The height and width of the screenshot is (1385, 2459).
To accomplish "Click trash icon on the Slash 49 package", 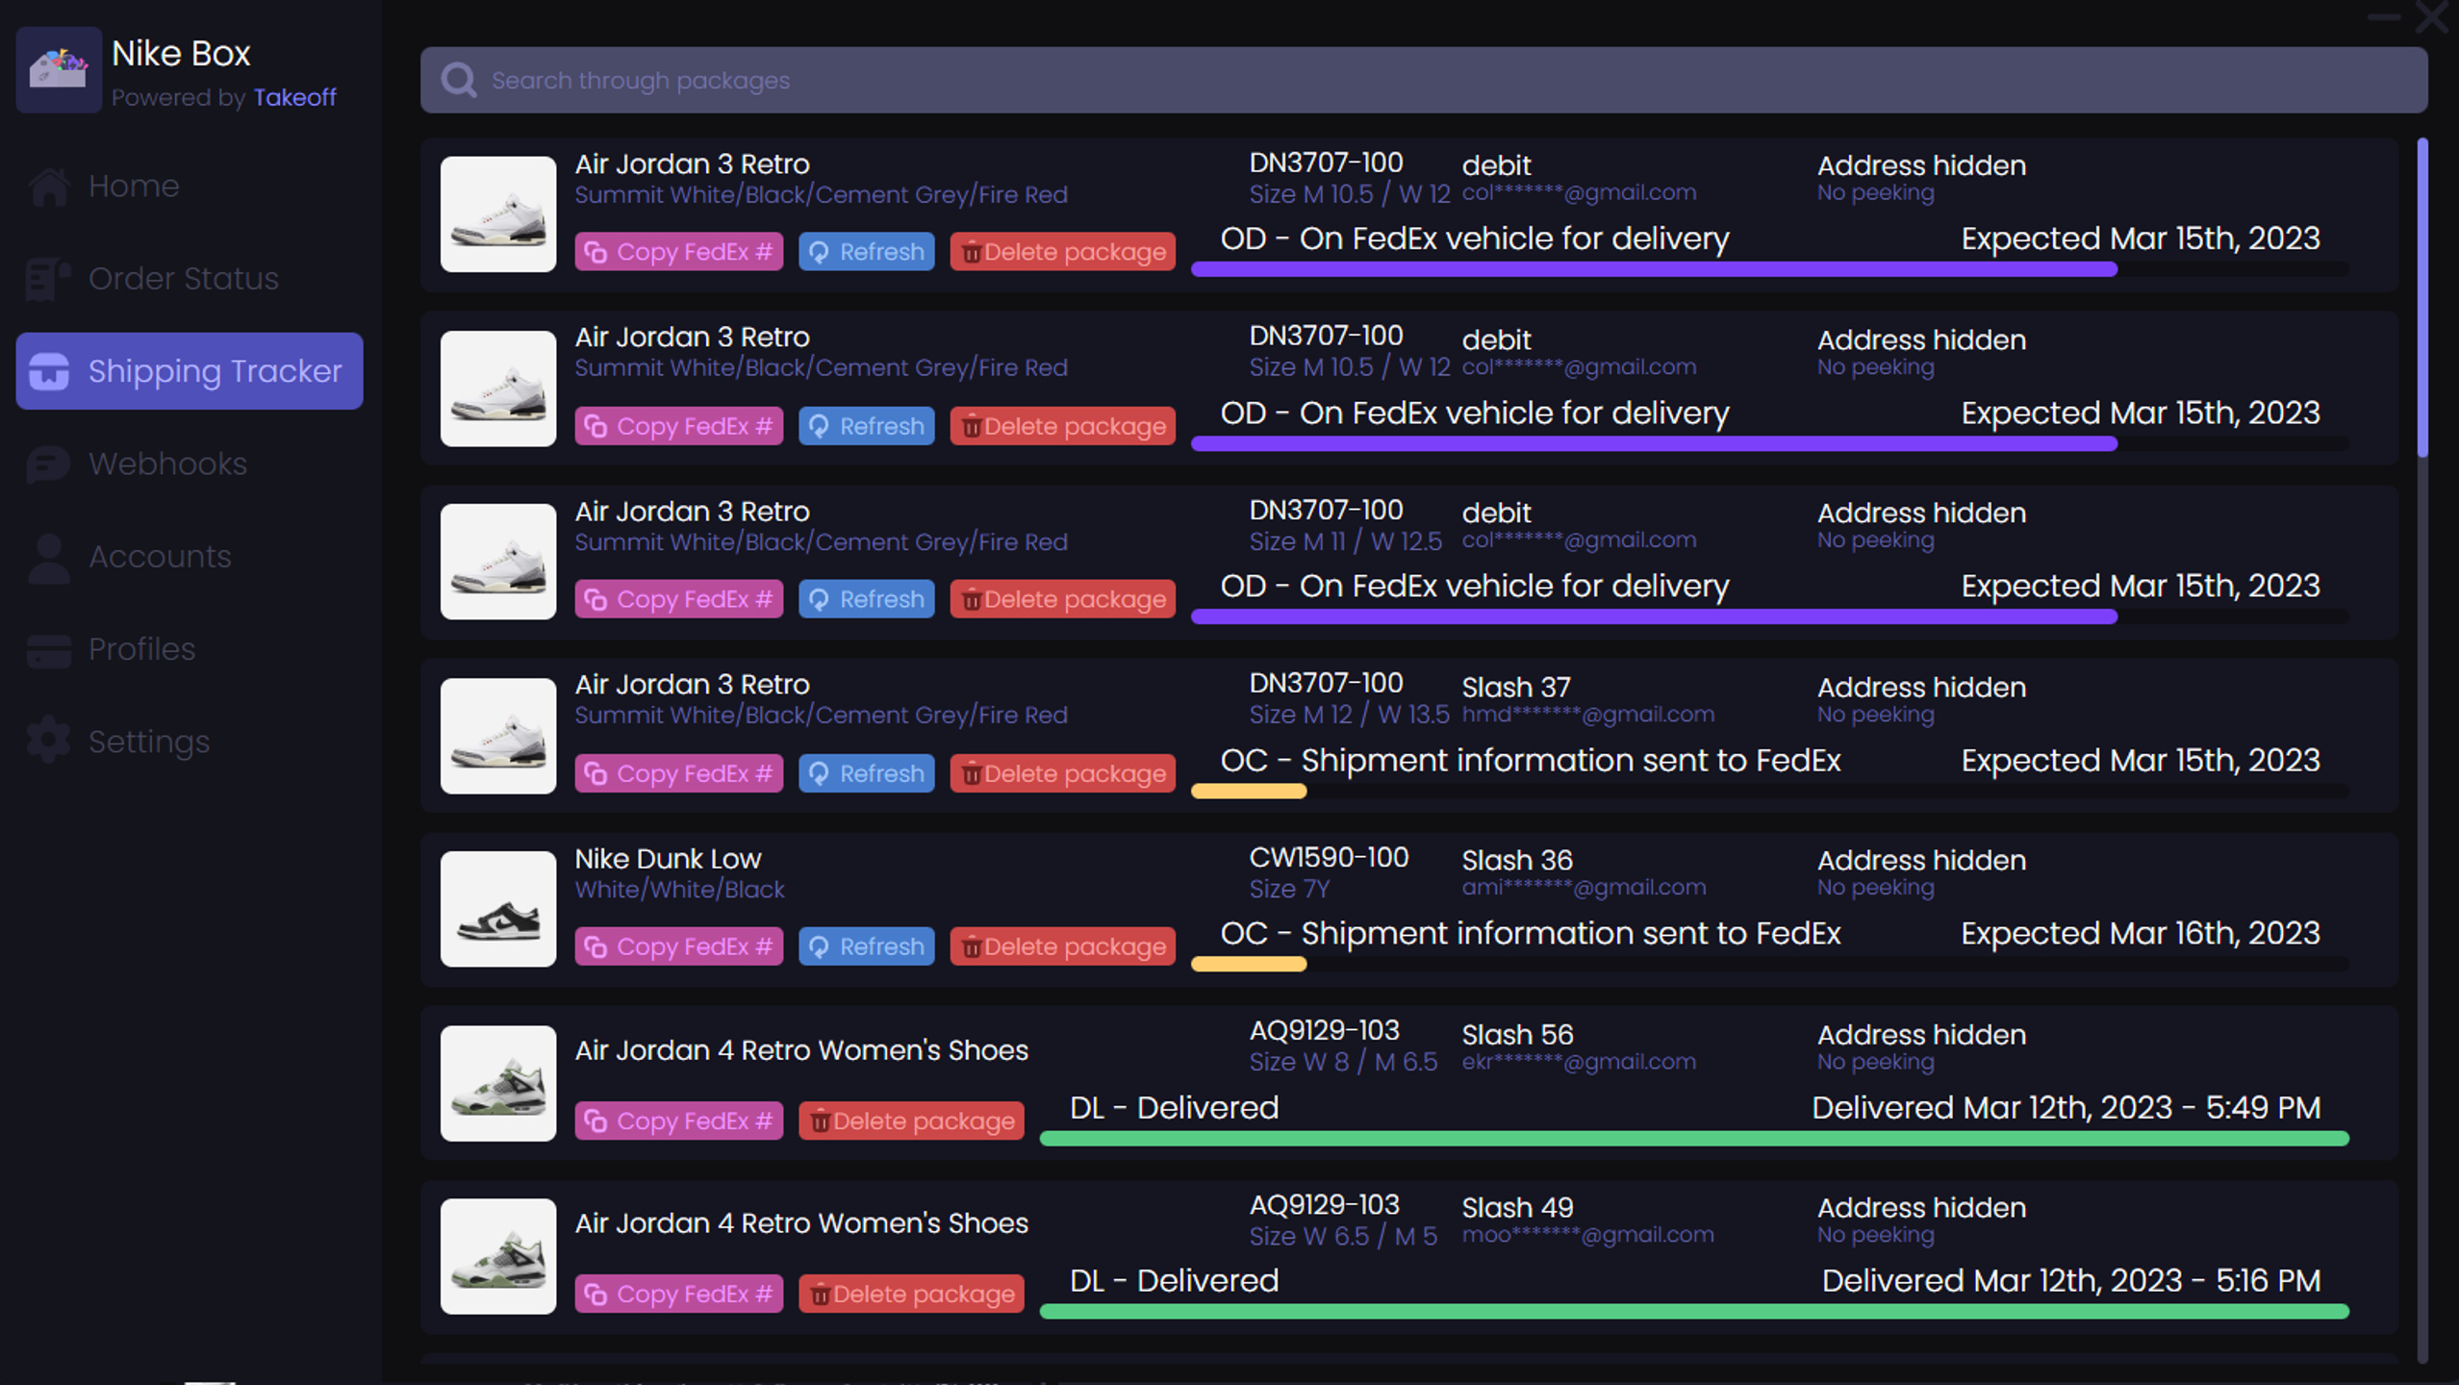I will [821, 1295].
